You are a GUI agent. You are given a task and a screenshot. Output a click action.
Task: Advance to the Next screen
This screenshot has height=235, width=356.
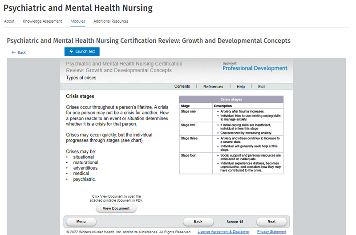click(271, 221)
